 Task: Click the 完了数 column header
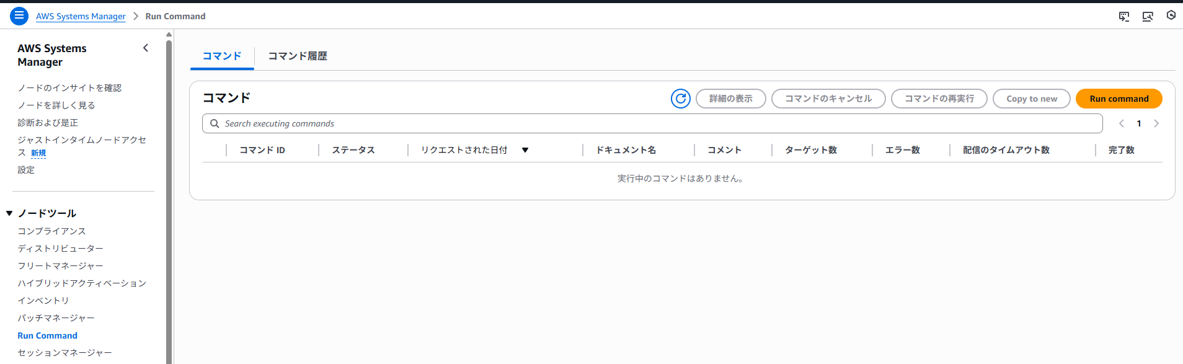click(x=1121, y=150)
